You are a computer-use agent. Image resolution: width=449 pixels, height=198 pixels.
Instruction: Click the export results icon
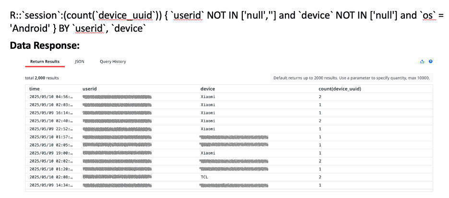(x=422, y=62)
